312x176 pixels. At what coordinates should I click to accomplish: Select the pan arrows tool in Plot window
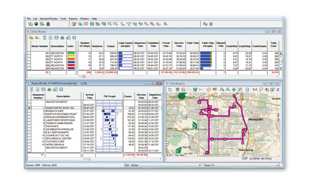[x=234, y=90]
